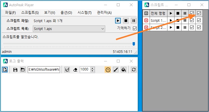
Task: Click the AutoPeak Player title bar logo icon
Action: coord(5,5)
